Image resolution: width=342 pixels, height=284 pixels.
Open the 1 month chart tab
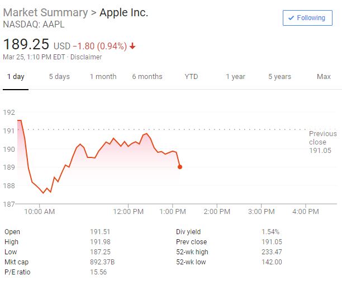coord(103,77)
